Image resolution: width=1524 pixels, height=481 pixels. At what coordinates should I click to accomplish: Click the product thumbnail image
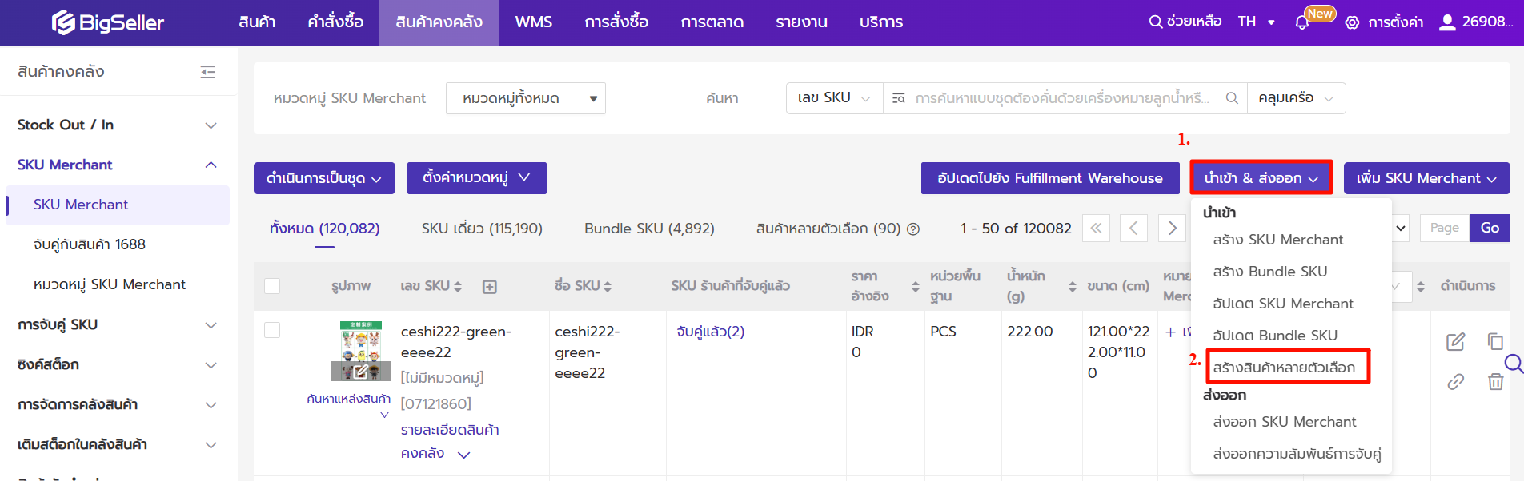pyautogui.click(x=360, y=350)
